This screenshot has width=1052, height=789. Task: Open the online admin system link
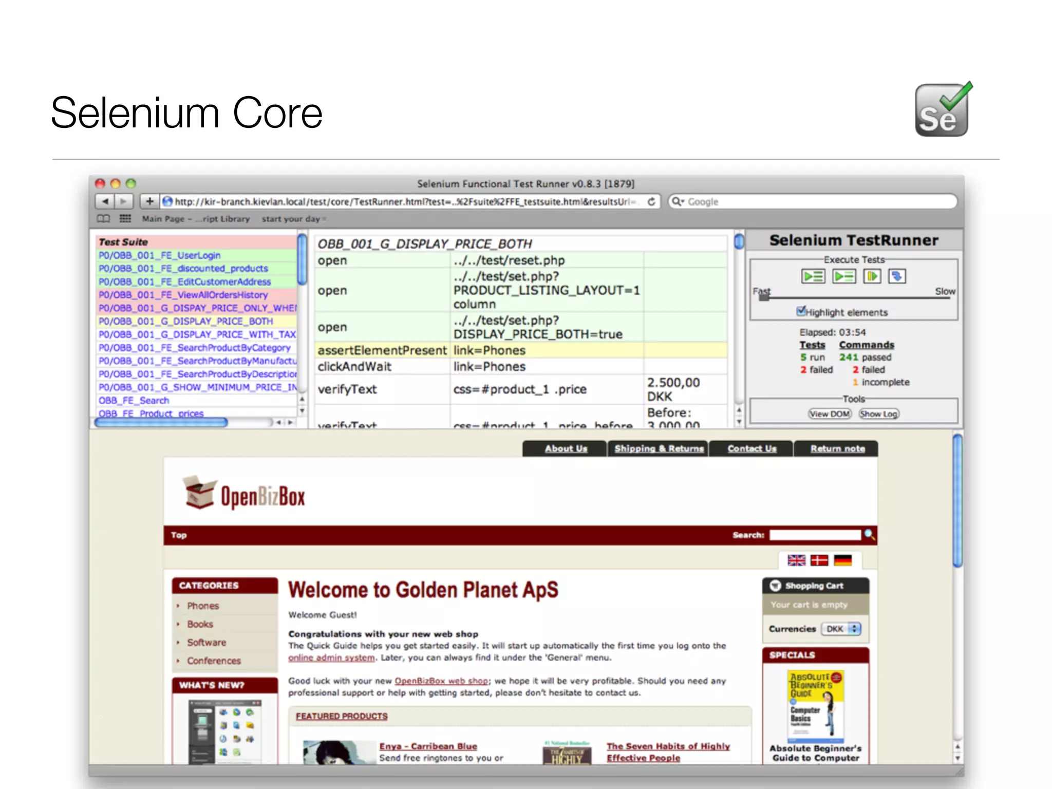331,657
